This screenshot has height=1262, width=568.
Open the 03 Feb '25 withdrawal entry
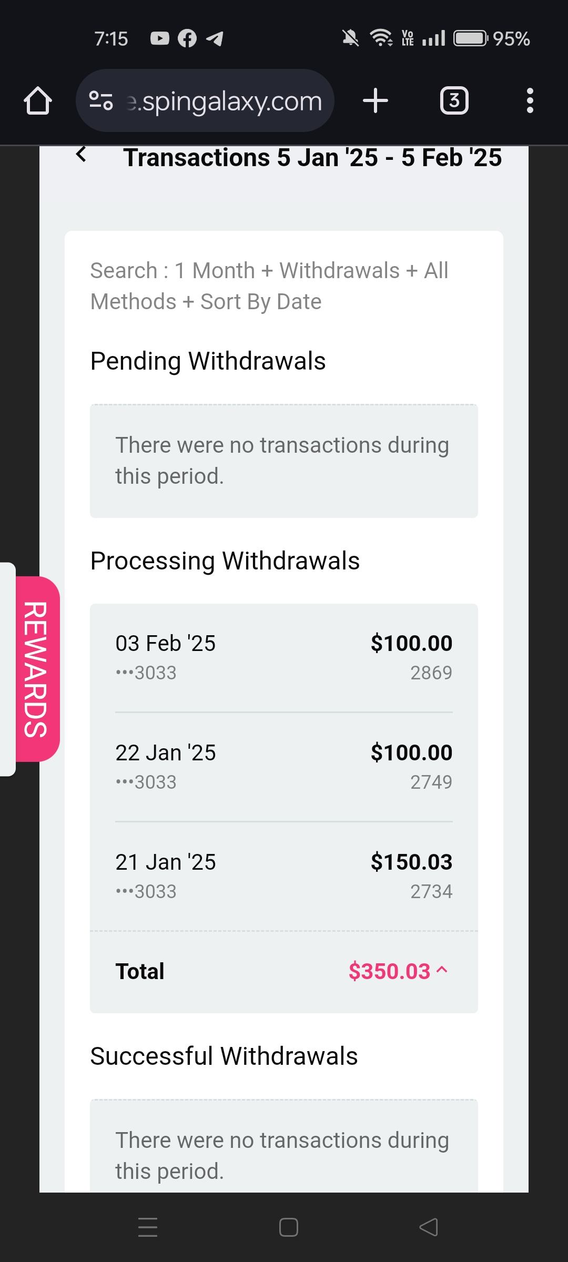click(283, 657)
